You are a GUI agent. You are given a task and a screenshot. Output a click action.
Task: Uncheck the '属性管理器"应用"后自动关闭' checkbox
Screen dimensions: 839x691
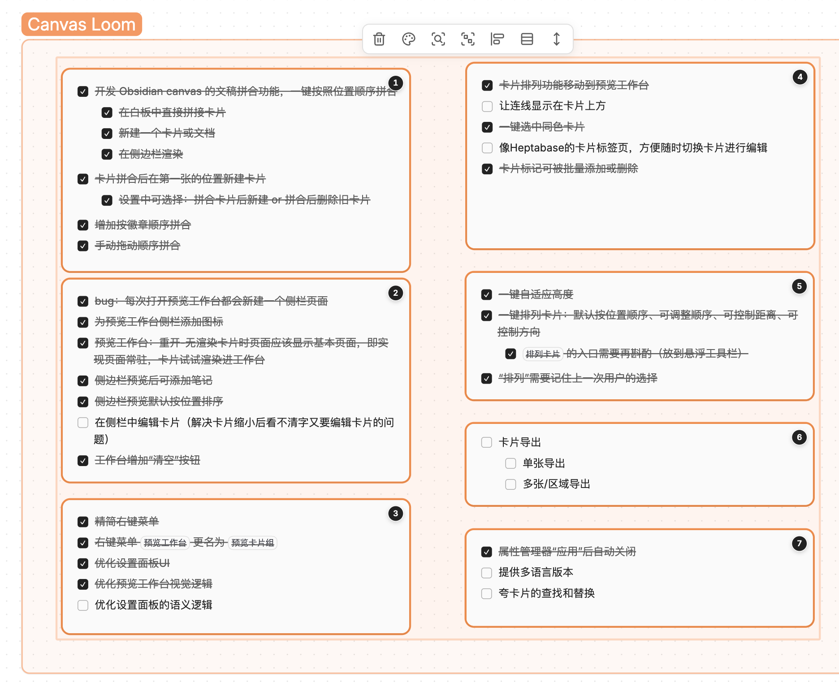[x=487, y=552]
